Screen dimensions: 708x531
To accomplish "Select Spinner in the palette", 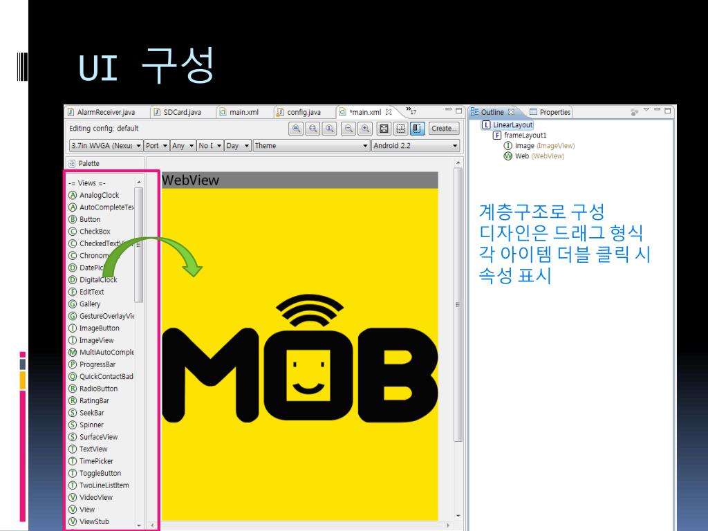I will coord(86,425).
